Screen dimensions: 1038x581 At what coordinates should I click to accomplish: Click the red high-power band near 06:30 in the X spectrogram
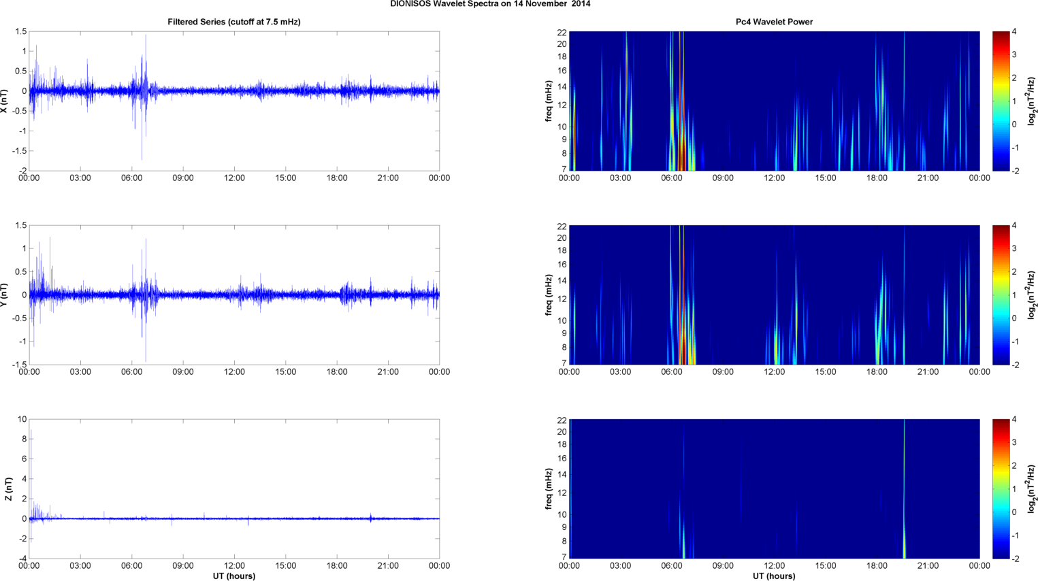click(681, 101)
